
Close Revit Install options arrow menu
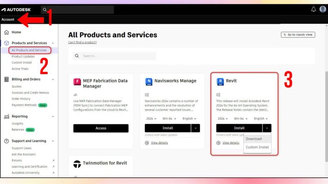click(x=267, y=128)
